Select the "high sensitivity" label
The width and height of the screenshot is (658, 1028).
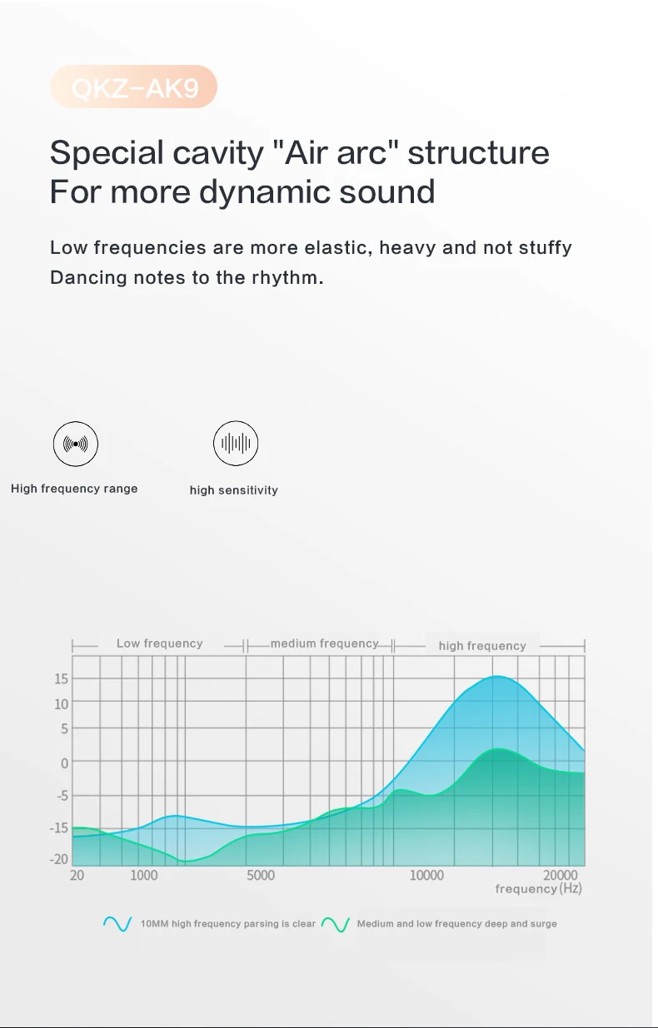pyautogui.click(x=233, y=490)
